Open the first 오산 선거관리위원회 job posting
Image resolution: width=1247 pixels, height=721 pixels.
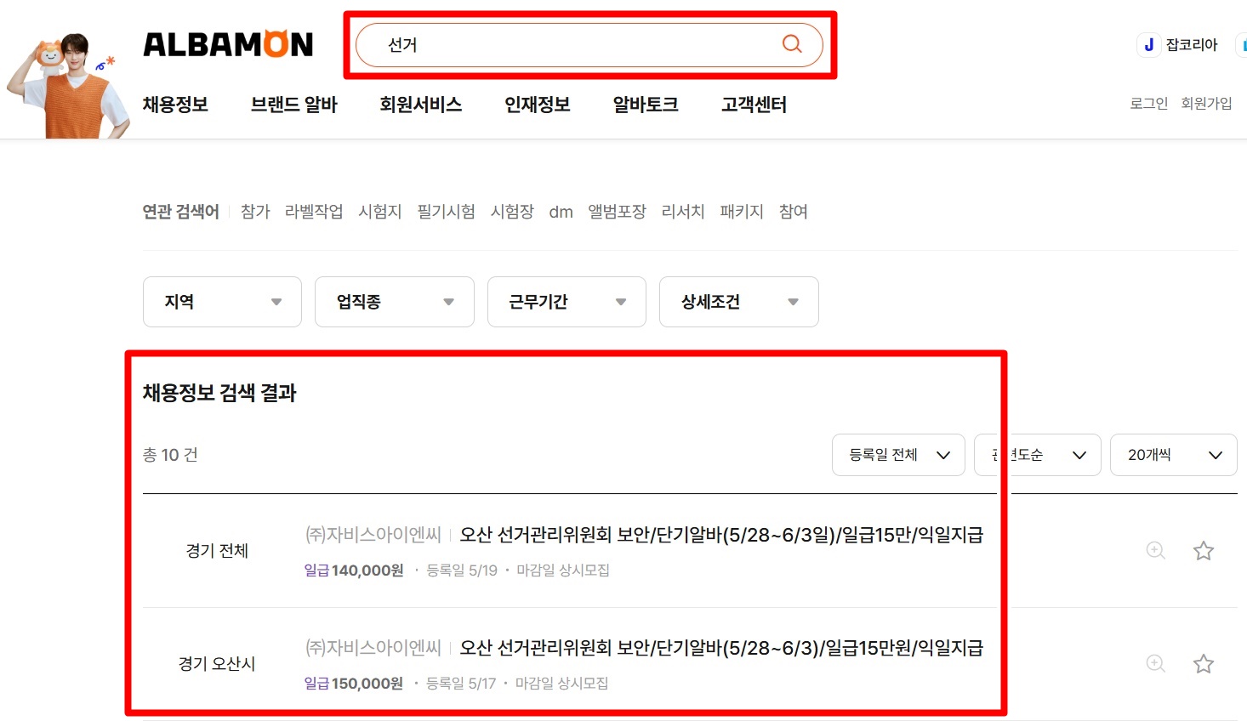[x=721, y=534]
